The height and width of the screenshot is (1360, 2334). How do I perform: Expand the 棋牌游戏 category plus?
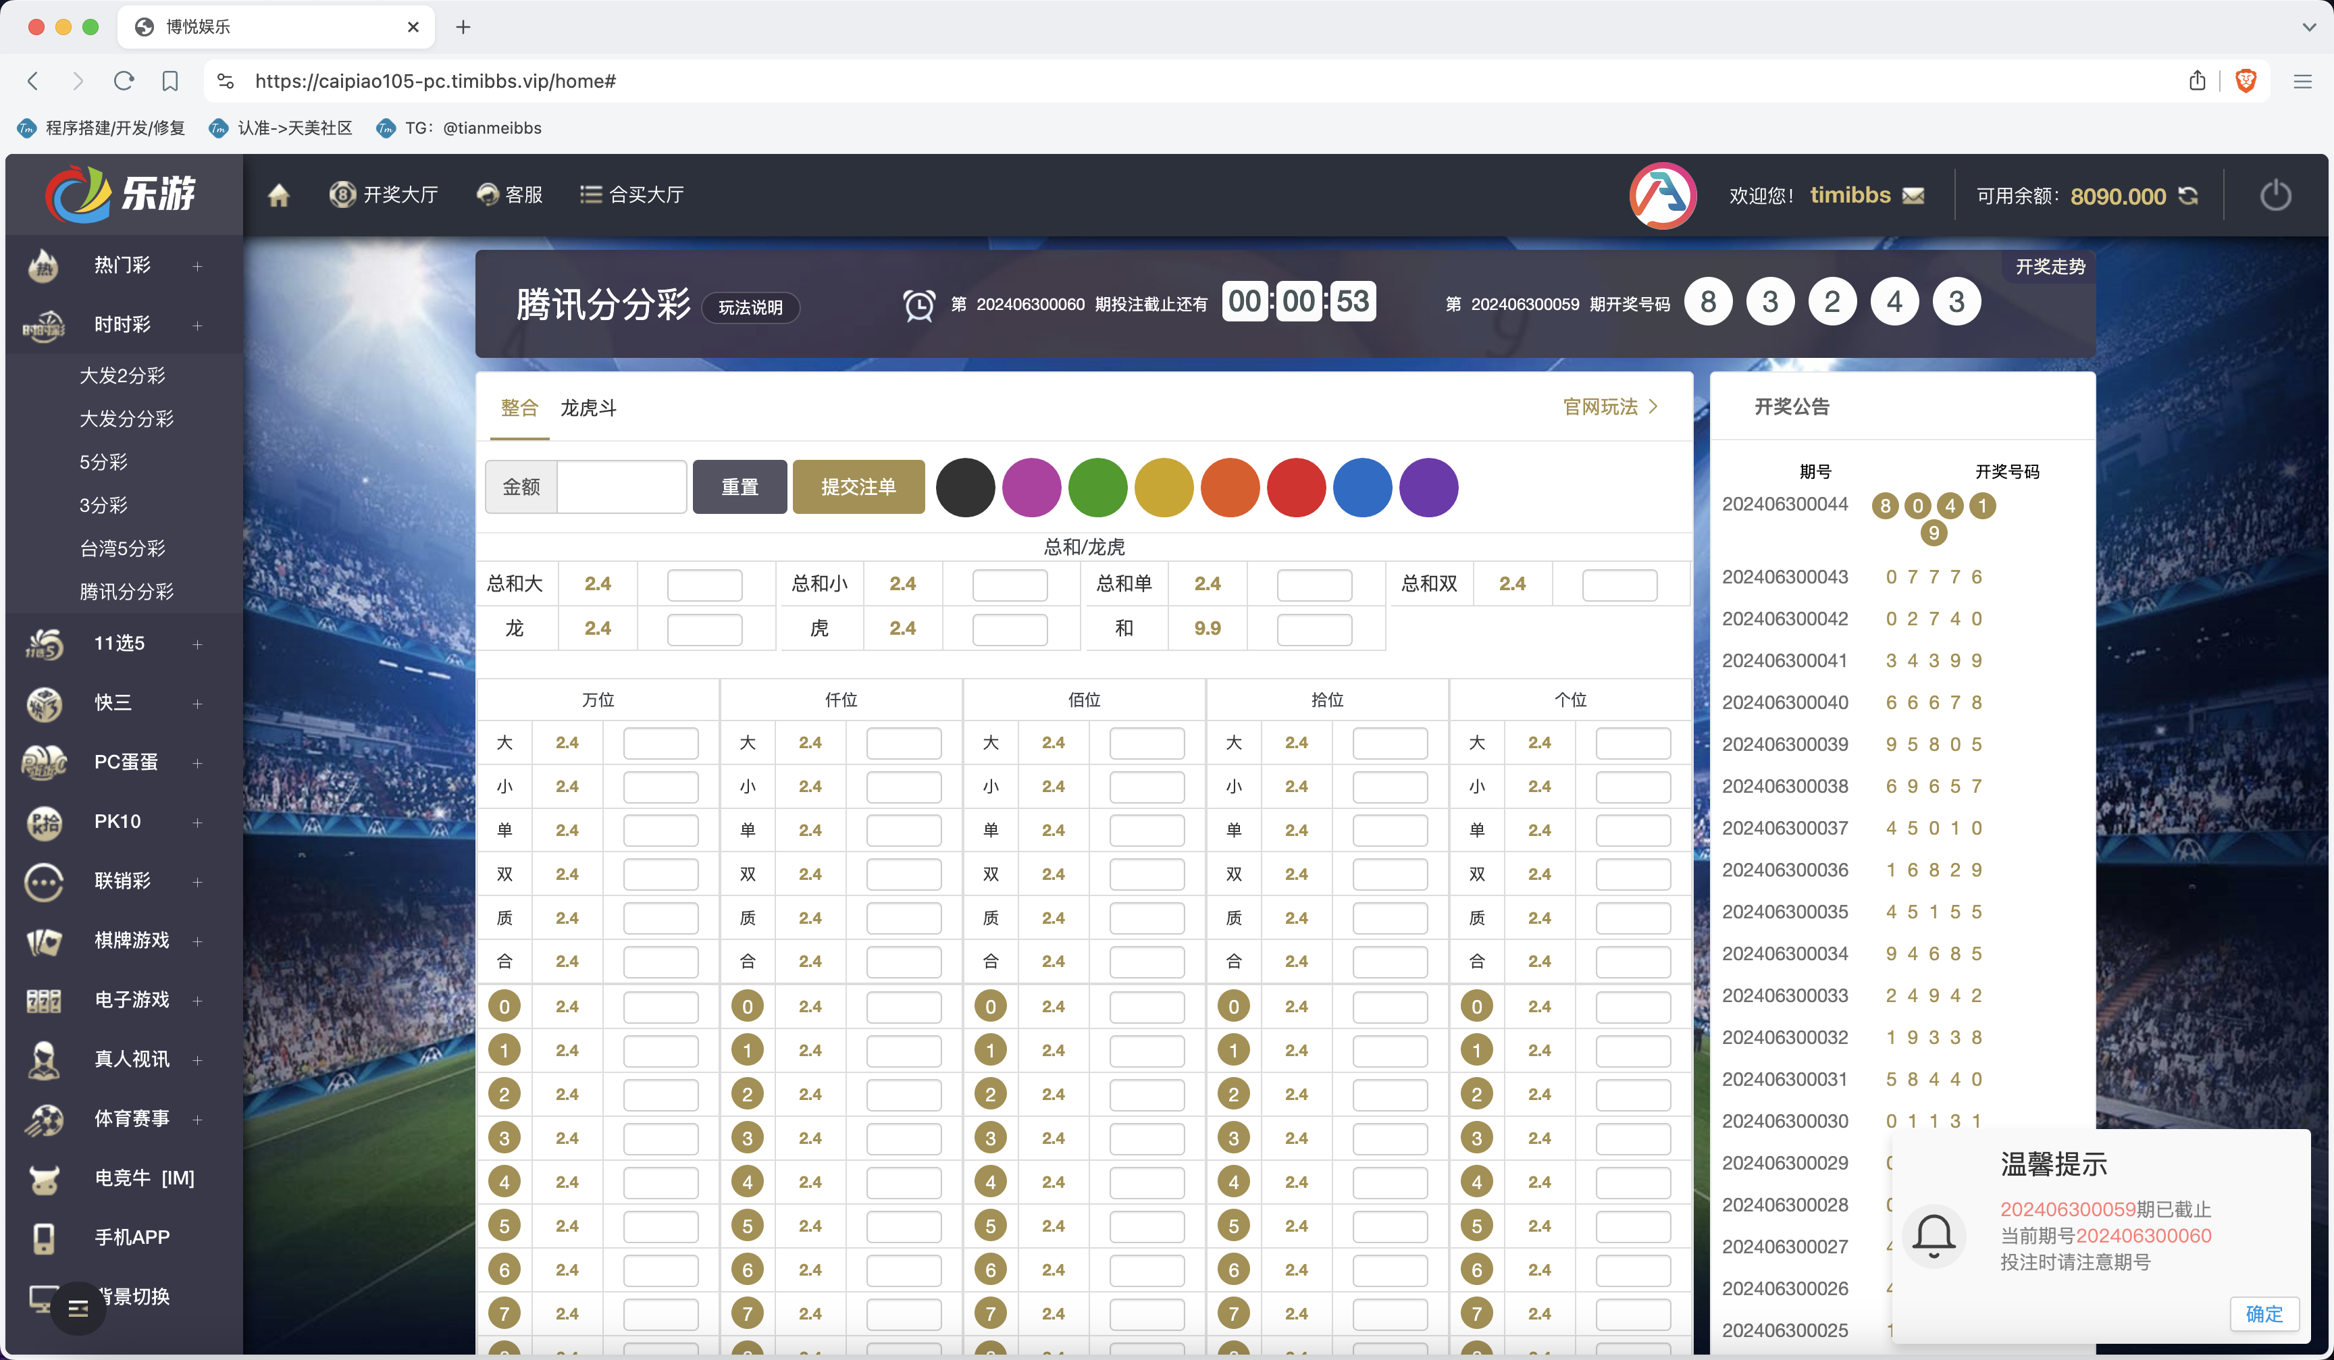pyautogui.click(x=197, y=941)
